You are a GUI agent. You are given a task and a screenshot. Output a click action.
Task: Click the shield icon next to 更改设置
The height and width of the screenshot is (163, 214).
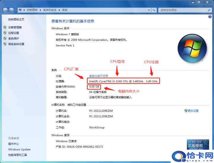tap(186, 111)
